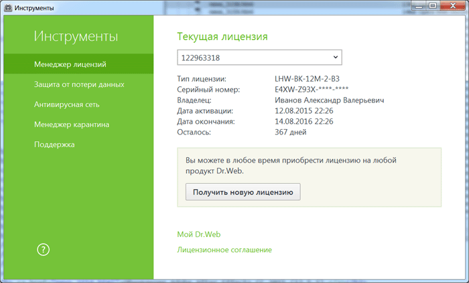
Task: Minimize the Инструменты window
Action: coord(419,6)
